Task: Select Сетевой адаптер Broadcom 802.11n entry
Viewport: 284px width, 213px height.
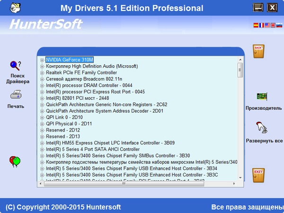Action: (x=84, y=79)
